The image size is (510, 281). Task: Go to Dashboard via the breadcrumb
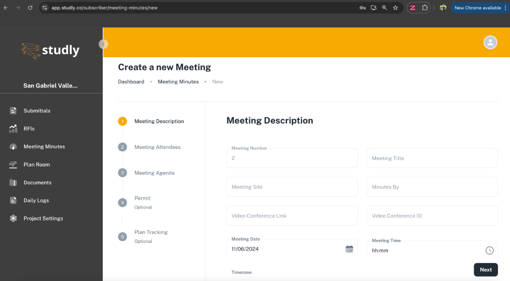point(131,81)
